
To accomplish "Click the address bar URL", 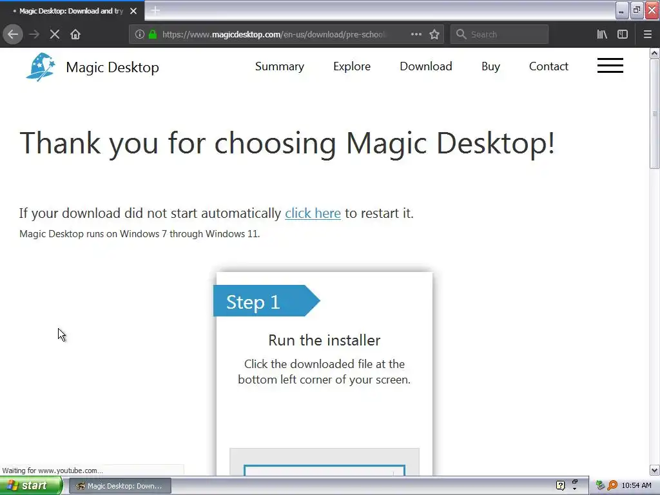I will click(273, 35).
